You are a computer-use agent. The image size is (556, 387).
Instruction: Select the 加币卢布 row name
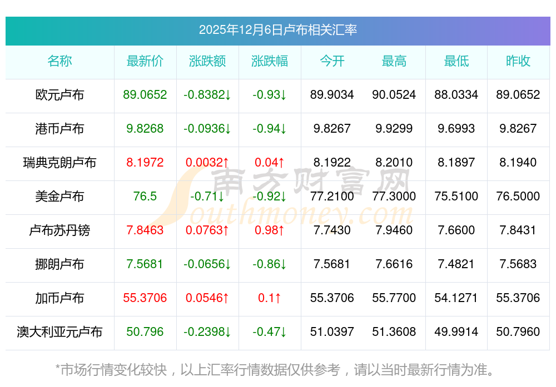pos(59,298)
